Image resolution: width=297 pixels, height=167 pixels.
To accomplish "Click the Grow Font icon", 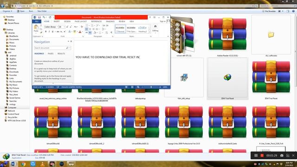I will tap(67, 27).
